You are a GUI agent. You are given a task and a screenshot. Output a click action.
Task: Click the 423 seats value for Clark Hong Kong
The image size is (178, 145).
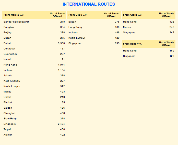172,22
